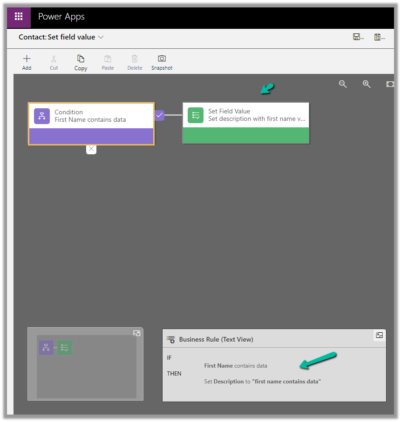Open the Power Apps app launcher waffle
Image resolution: width=401 pixels, height=422 pixels.
click(19, 17)
